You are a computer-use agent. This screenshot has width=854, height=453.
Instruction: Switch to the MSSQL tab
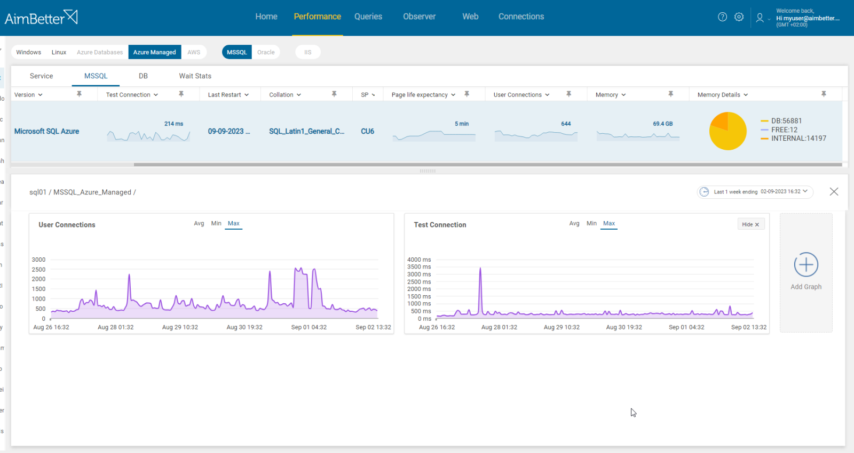click(96, 76)
